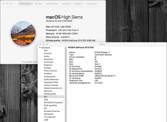Select Lettore scheda in the sidebar
This screenshot has width=167, height=122.
pos(51,85)
